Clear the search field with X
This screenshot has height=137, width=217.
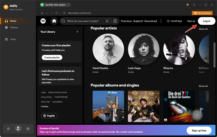tap(107, 21)
